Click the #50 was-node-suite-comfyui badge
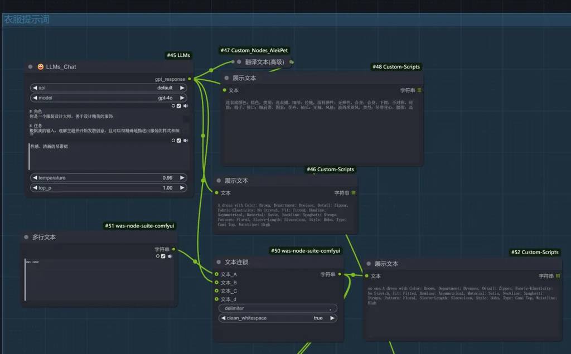571x354 pixels. pos(306,251)
